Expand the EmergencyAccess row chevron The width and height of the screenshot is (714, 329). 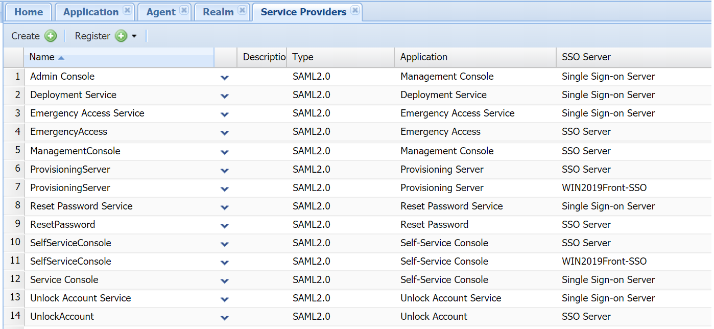[224, 133]
